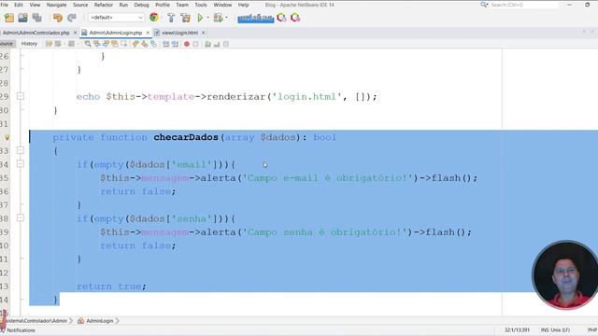Click Find Previous Occurrence editor icon
Image resolution: width=598 pixels, height=336 pixels.
(x=97, y=44)
